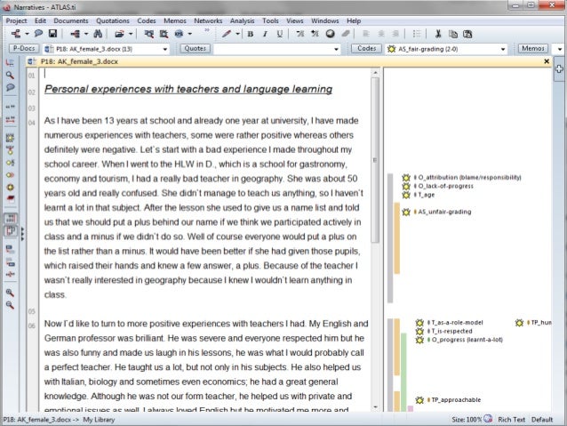Click the Codes manager button
Screen dimensions: 567x426
pos(366,49)
